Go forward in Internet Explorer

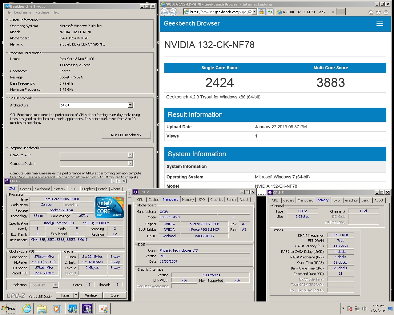[173, 12]
